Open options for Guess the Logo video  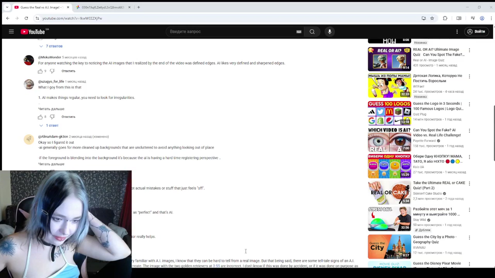click(x=469, y=104)
